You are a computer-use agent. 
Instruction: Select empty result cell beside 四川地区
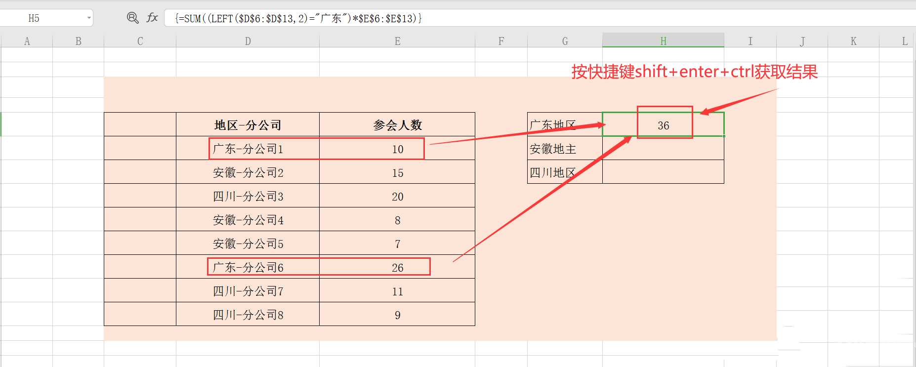663,172
